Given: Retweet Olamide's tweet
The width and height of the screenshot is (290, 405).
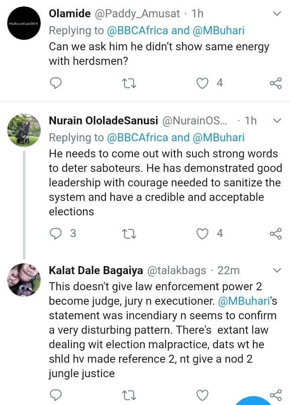Looking at the screenshot, I should (129, 83).
